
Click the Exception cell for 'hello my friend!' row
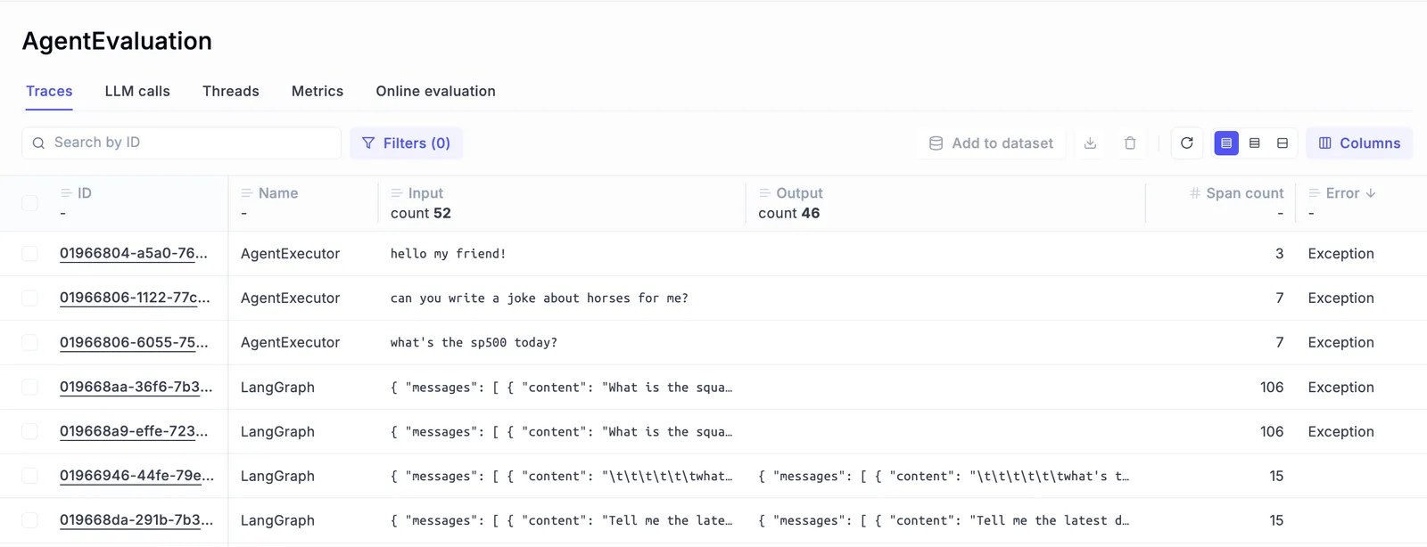tap(1340, 254)
